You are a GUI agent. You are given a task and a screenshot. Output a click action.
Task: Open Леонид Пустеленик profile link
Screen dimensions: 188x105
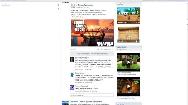(x=85, y=5)
